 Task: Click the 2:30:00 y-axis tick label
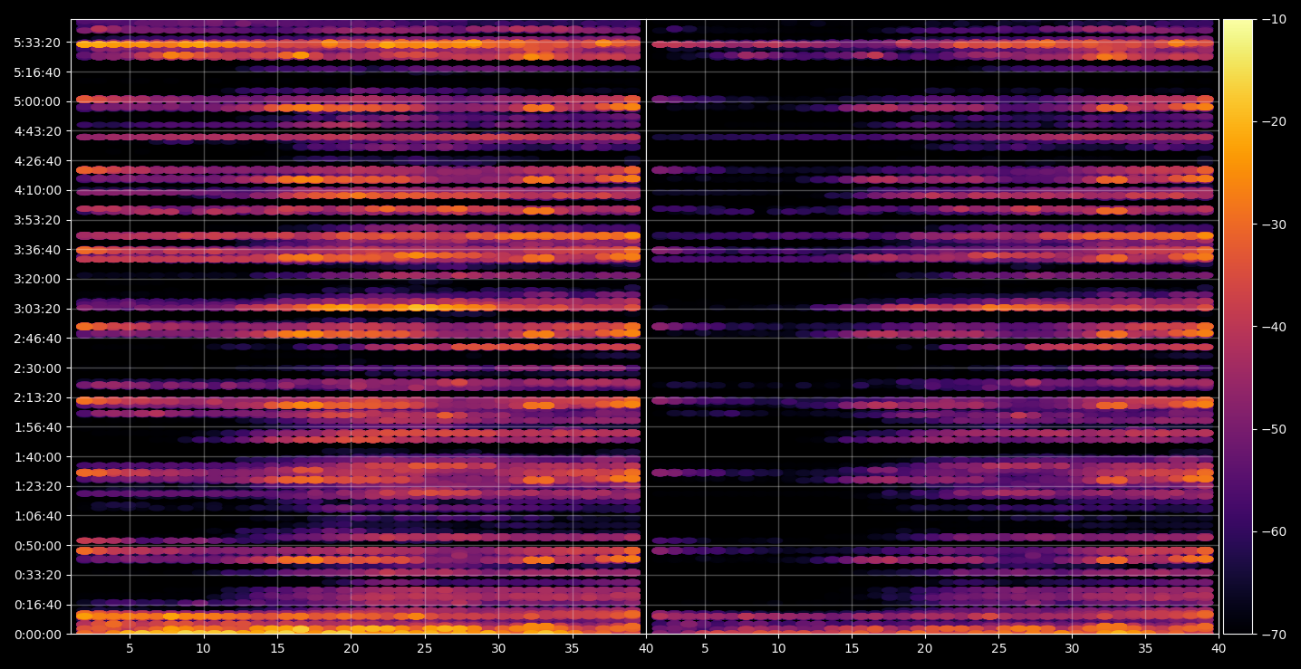point(39,368)
